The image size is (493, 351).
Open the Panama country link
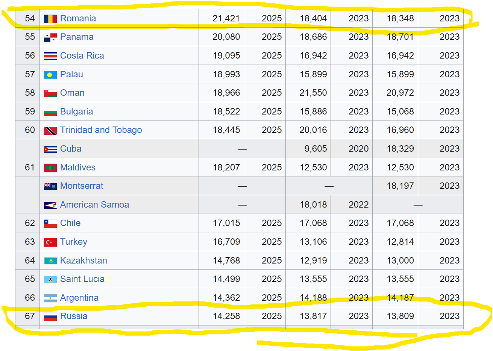coord(77,37)
